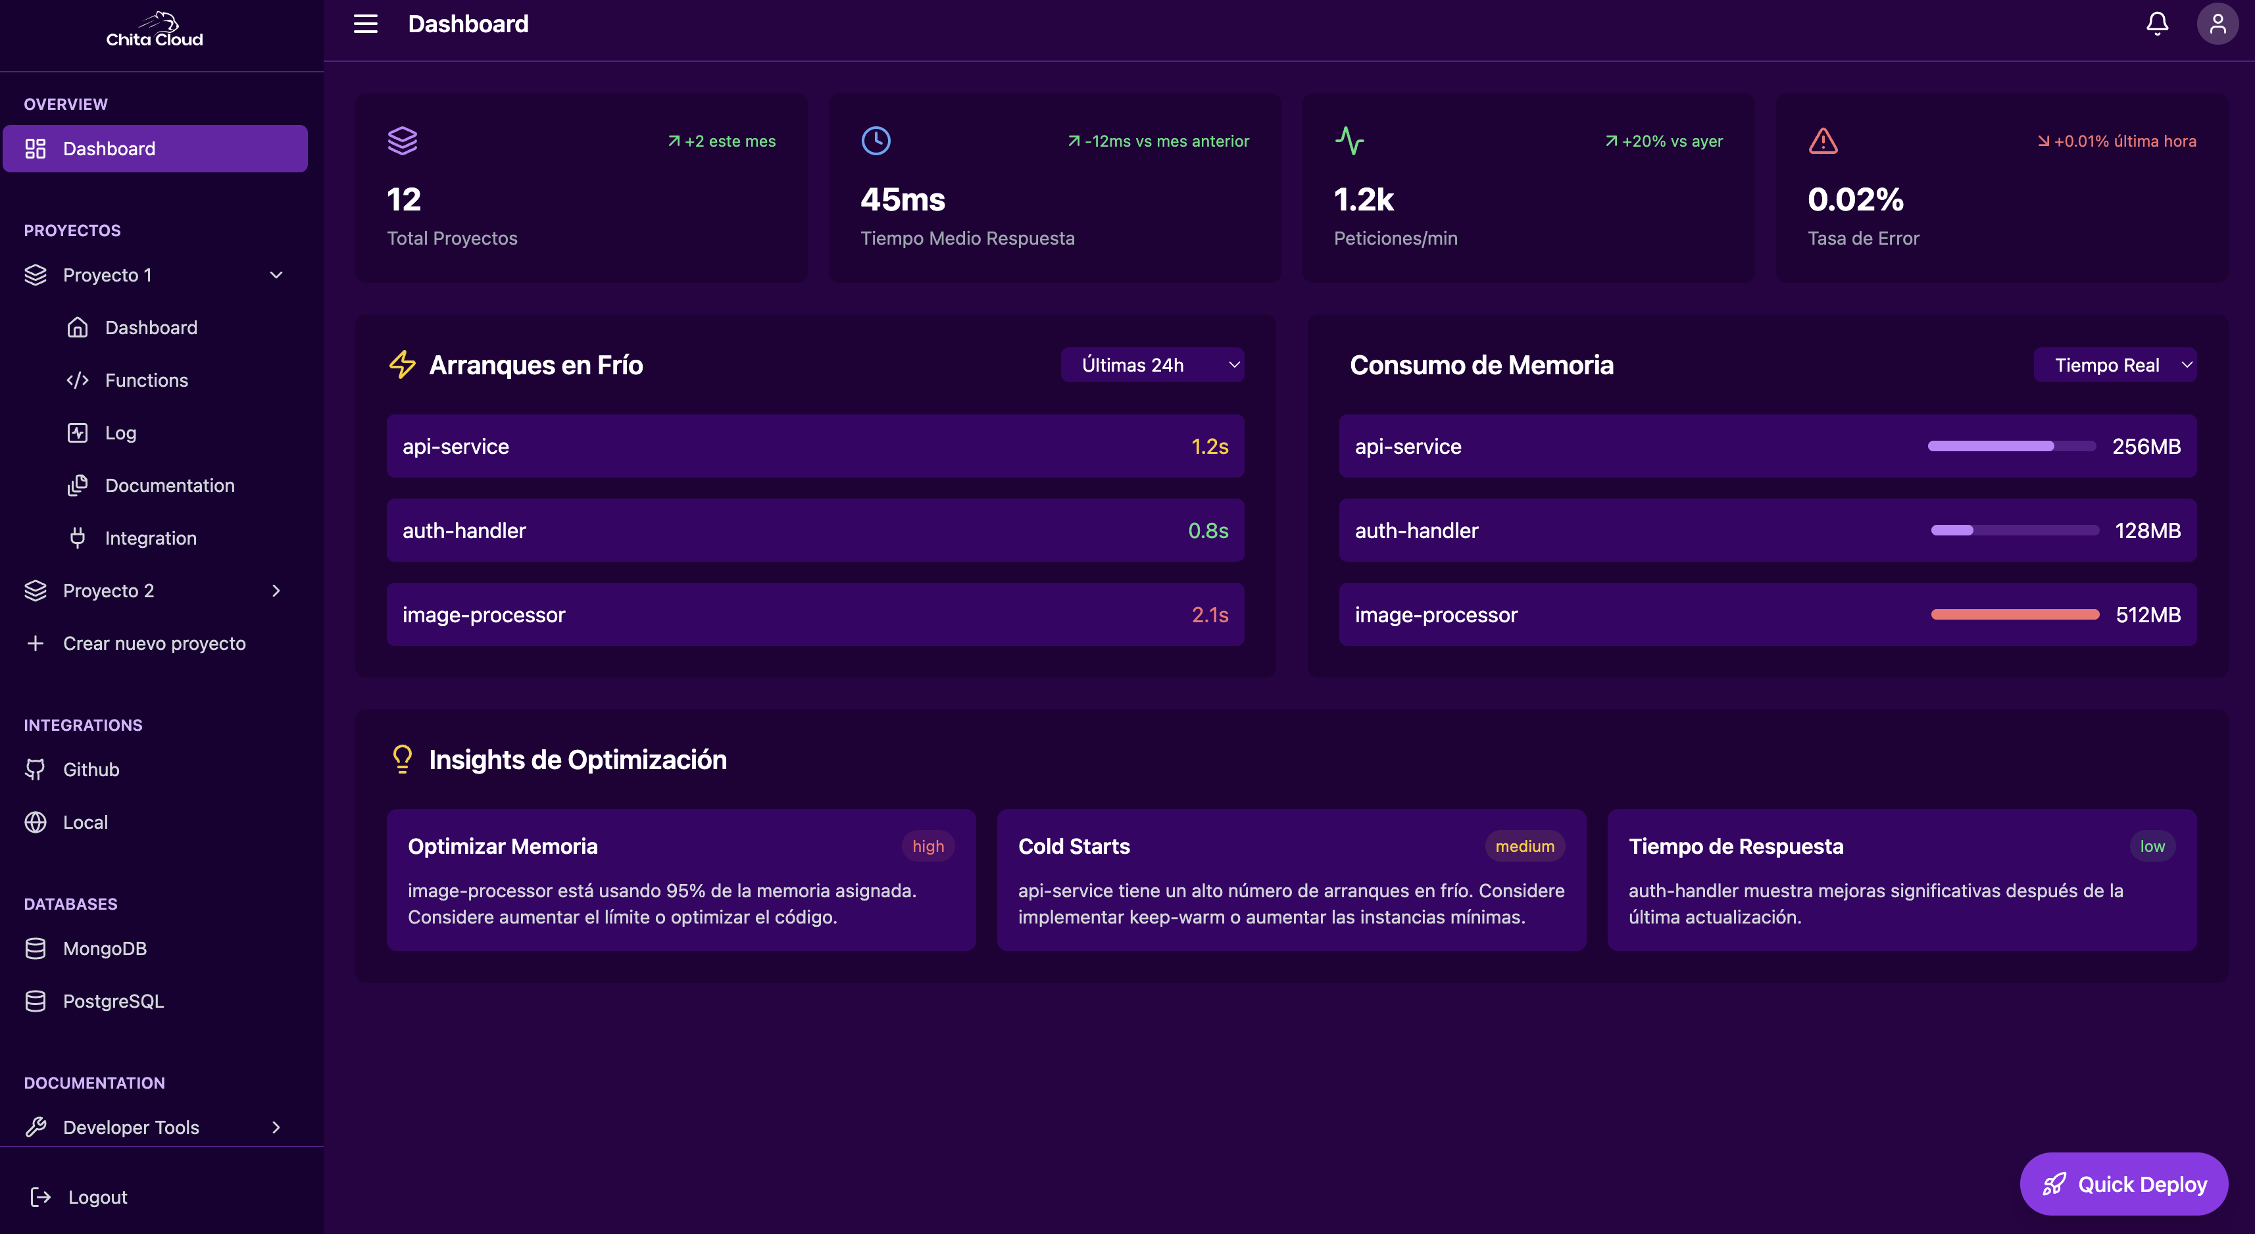Open the MongoDB database icon
Viewport: 2255px width, 1234px height.
pos(35,948)
